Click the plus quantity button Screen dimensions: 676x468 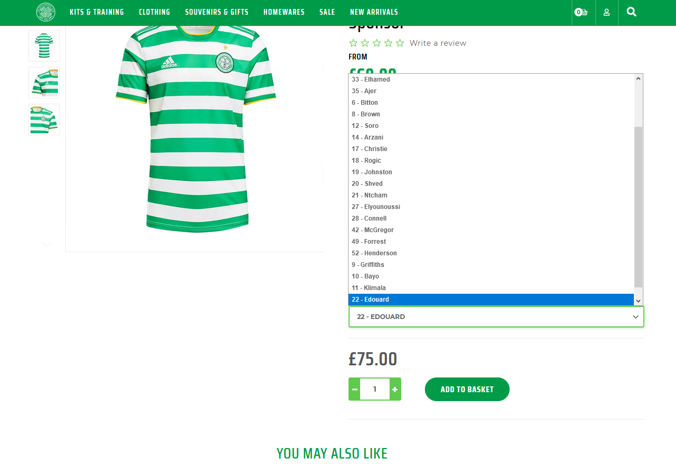point(395,389)
